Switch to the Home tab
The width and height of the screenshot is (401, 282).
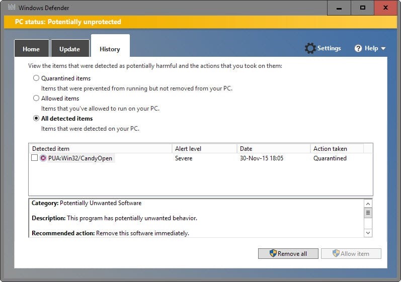tap(32, 48)
